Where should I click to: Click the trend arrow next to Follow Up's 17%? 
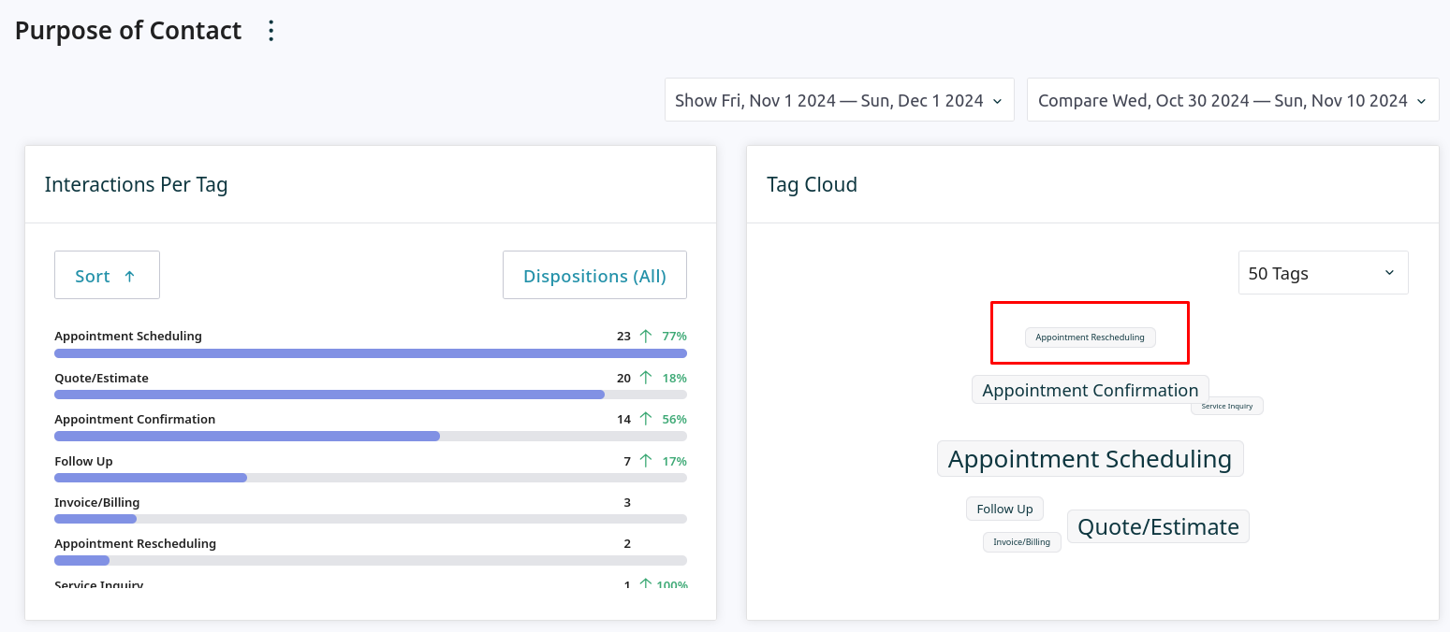click(x=646, y=461)
